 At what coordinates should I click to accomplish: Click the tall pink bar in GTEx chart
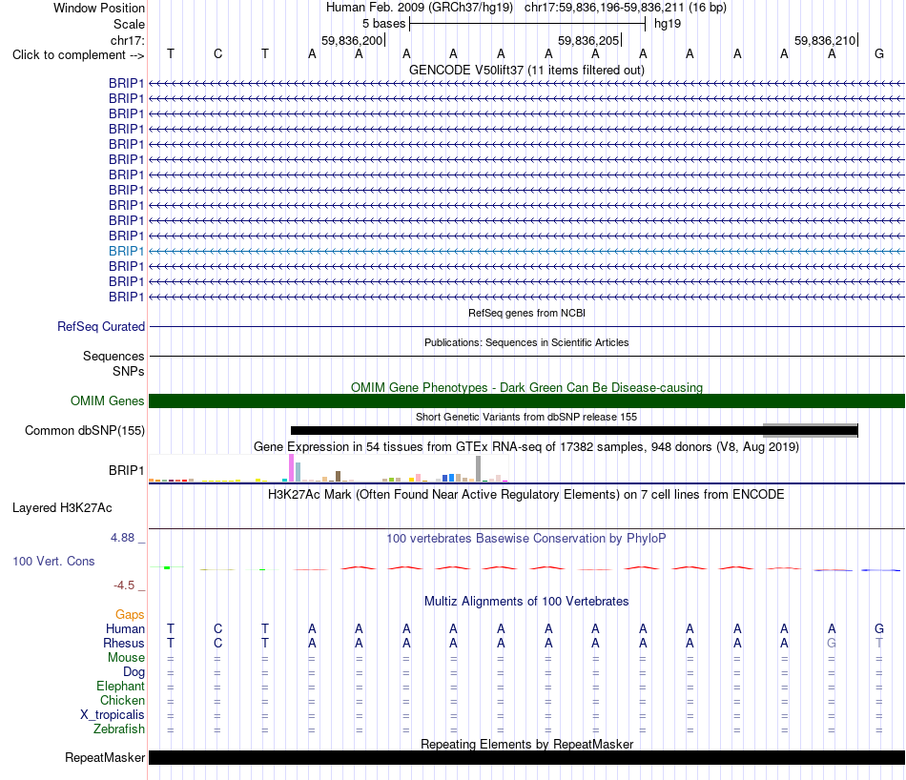point(291,468)
